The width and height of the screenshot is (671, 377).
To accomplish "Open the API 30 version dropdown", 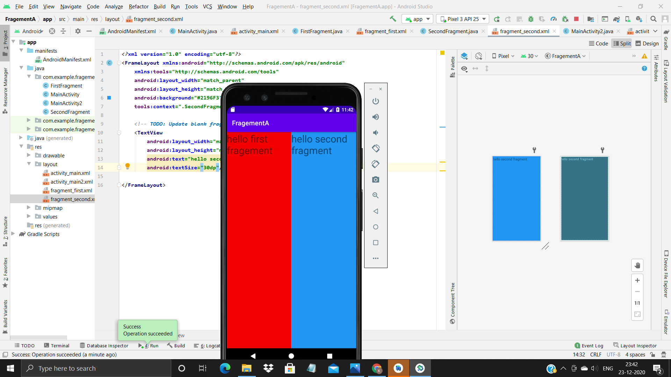I will point(529,56).
